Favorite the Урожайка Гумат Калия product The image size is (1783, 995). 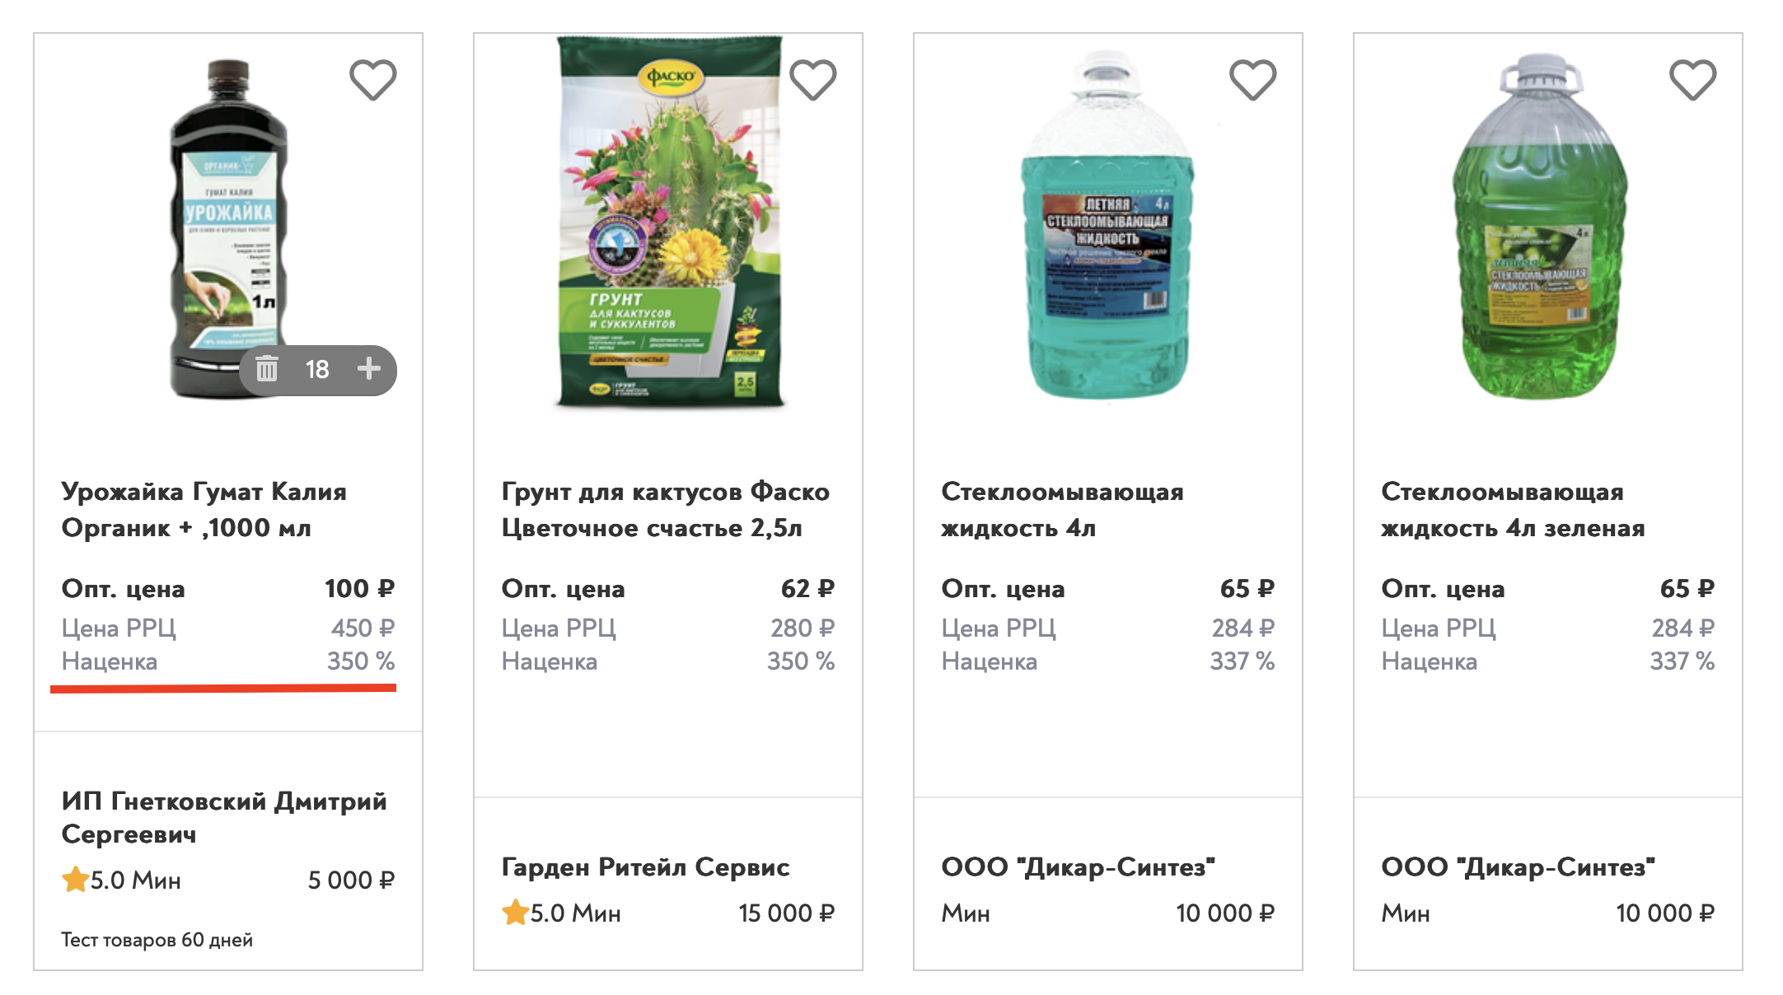[x=373, y=80]
